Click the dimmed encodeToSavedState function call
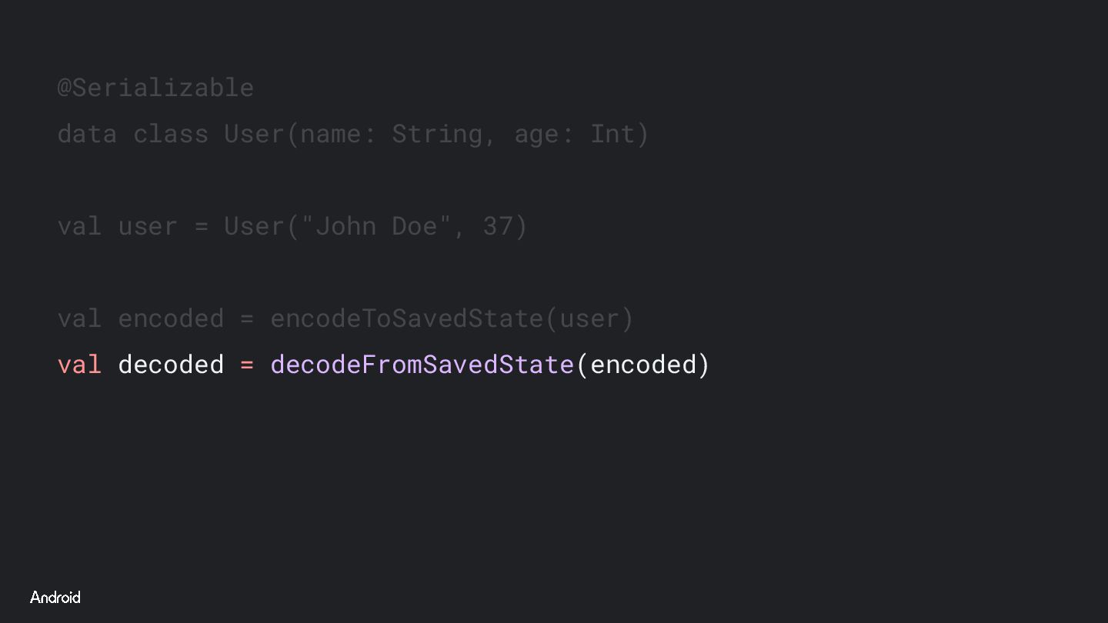The image size is (1108, 623). pos(407,318)
